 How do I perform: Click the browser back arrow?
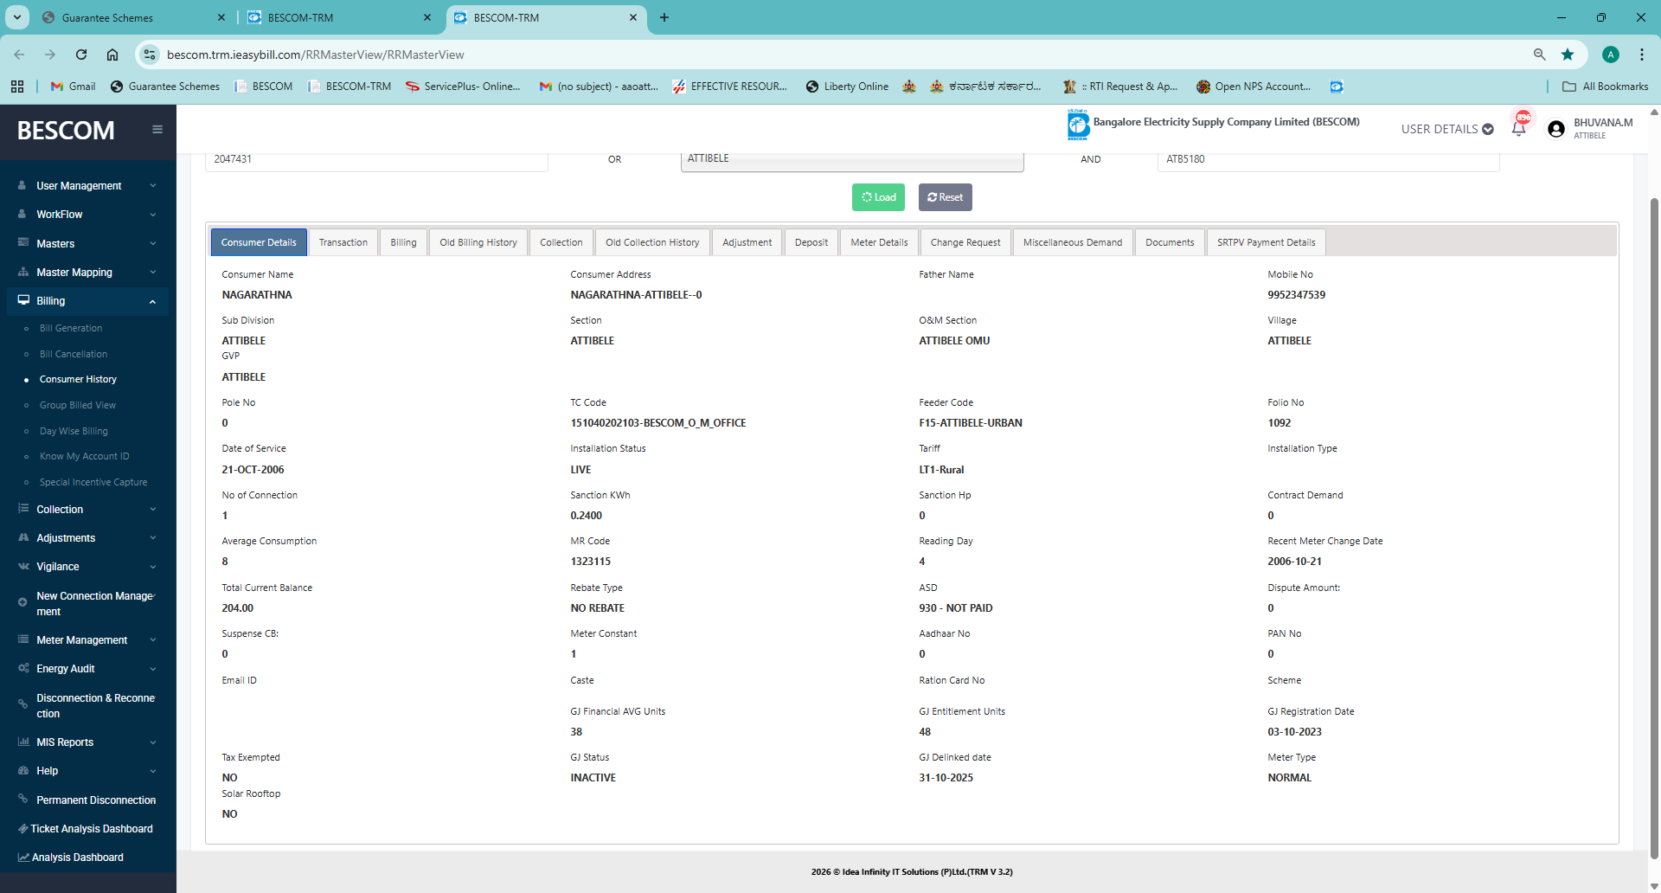pyautogui.click(x=19, y=55)
